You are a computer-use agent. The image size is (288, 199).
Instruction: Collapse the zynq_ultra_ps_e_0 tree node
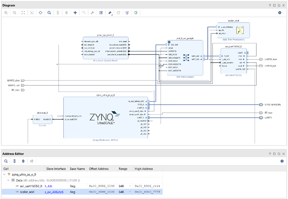[4, 174]
